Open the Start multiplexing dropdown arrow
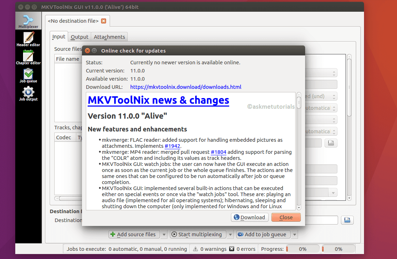 click(x=230, y=235)
